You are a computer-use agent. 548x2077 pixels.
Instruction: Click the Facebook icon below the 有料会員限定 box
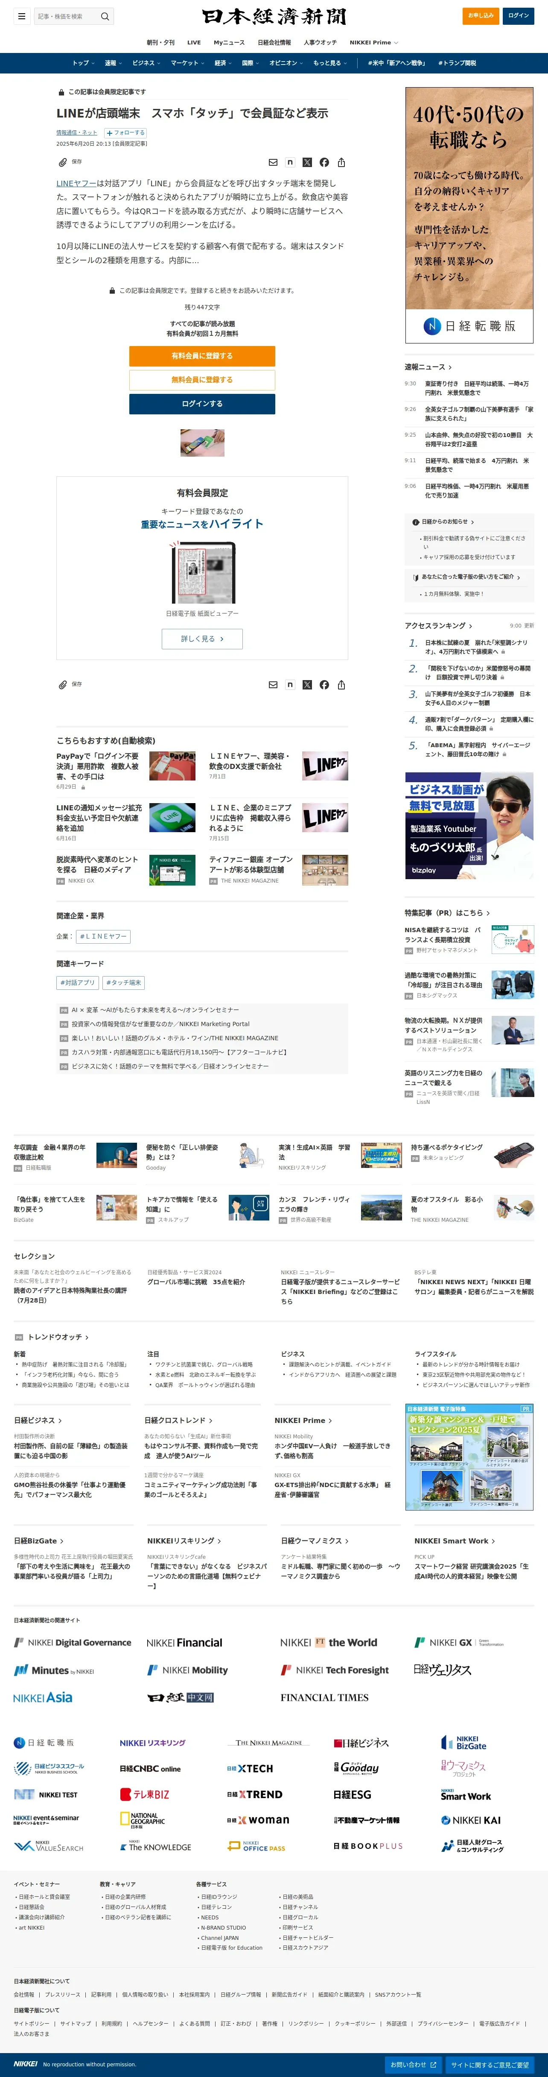tap(324, 684)
